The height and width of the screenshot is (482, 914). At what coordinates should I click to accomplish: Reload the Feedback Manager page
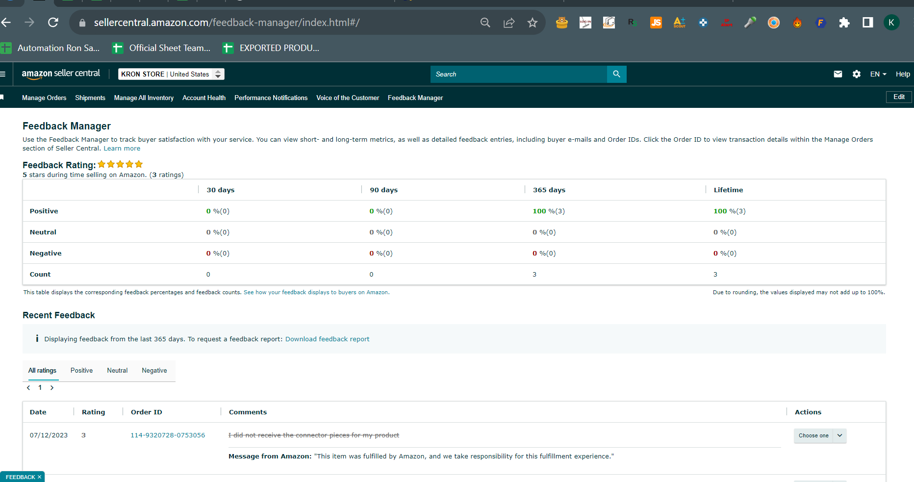click(53, 23)
